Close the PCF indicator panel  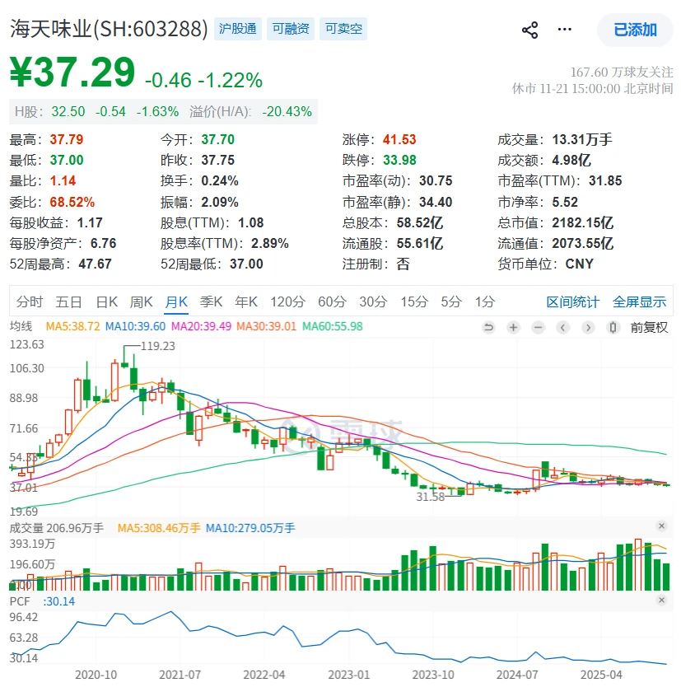[x=662, y=600]
